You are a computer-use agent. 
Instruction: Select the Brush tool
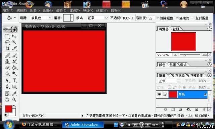coord(14,55)
